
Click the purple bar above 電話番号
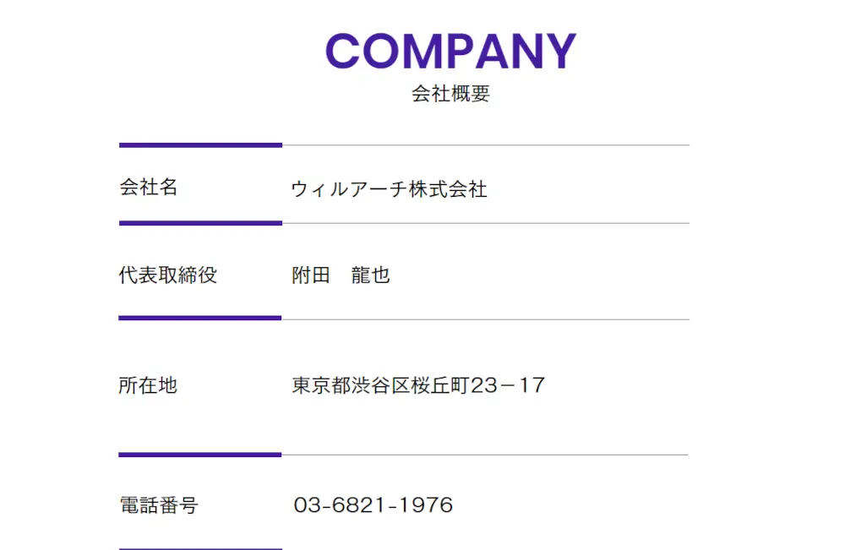pos(200,455)
